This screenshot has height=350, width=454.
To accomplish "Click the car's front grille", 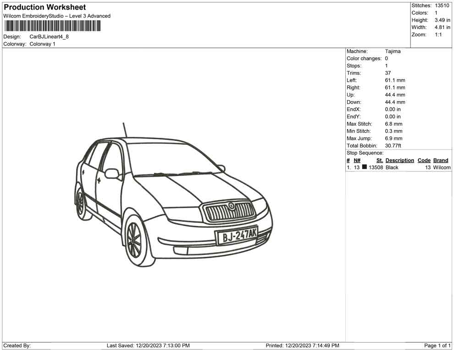I will tap(230, 212).
